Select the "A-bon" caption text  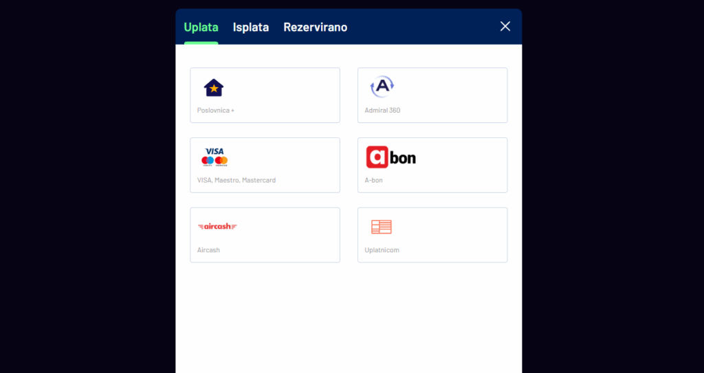tap(373, 180)
